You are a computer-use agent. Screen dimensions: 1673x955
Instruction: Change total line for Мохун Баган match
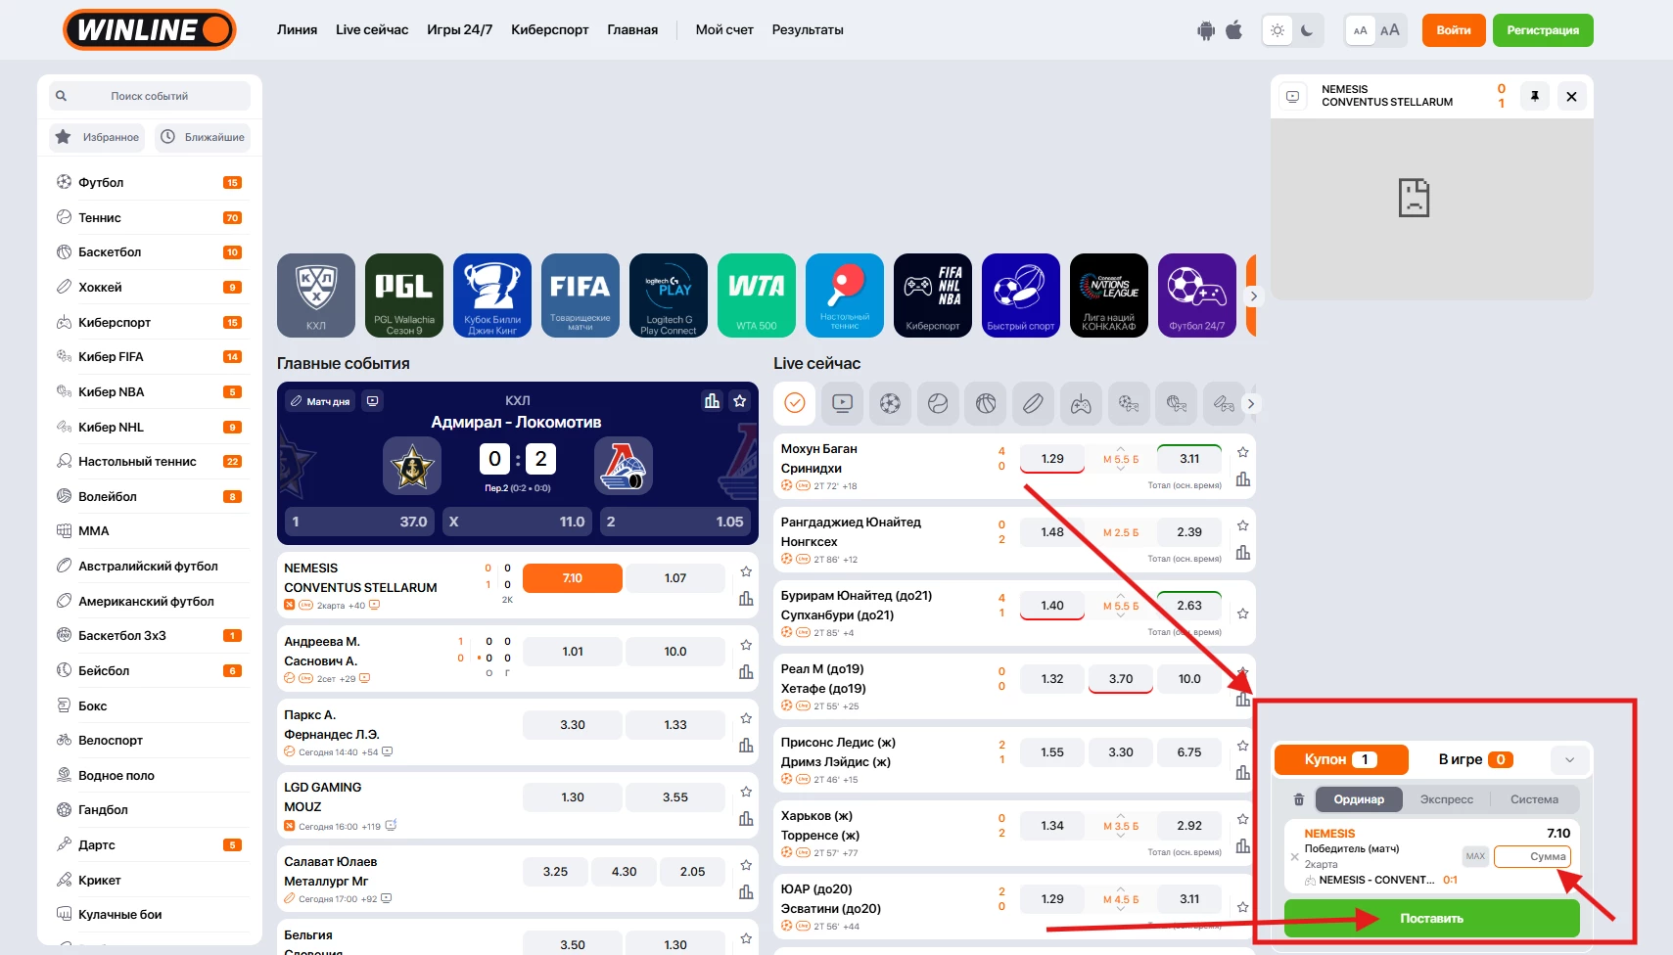tap(1121, 459)
